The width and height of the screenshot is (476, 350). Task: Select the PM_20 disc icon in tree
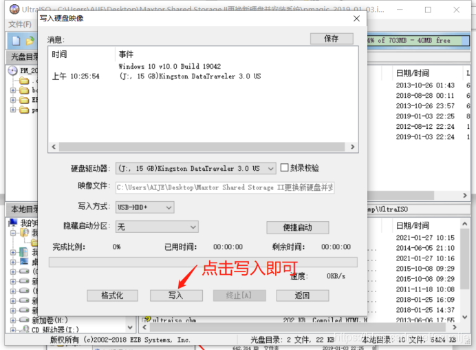(12, 71)
